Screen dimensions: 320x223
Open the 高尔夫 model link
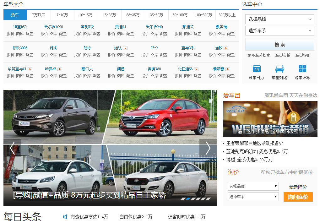click(87, 69)
